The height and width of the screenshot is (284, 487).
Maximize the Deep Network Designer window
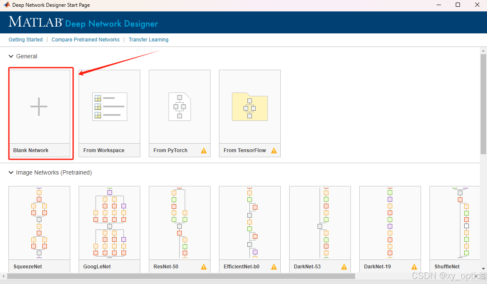point(458,5)
